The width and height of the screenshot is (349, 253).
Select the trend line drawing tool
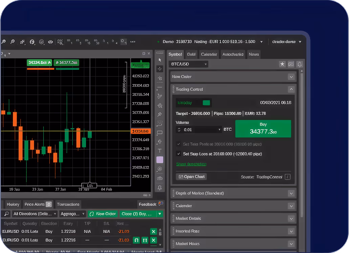click(x=159, y=87)
